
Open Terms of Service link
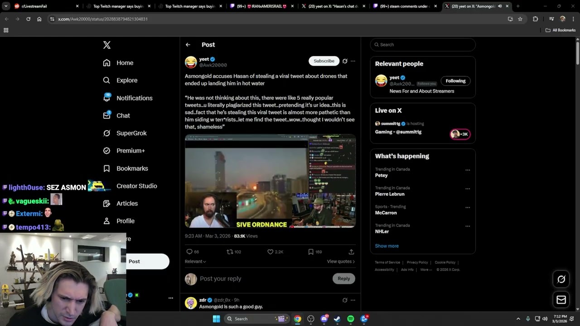pyautogui.click(x=387, y=263)
